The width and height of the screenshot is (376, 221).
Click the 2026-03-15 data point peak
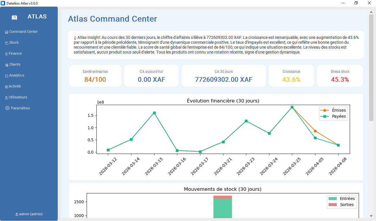[154, 113]
